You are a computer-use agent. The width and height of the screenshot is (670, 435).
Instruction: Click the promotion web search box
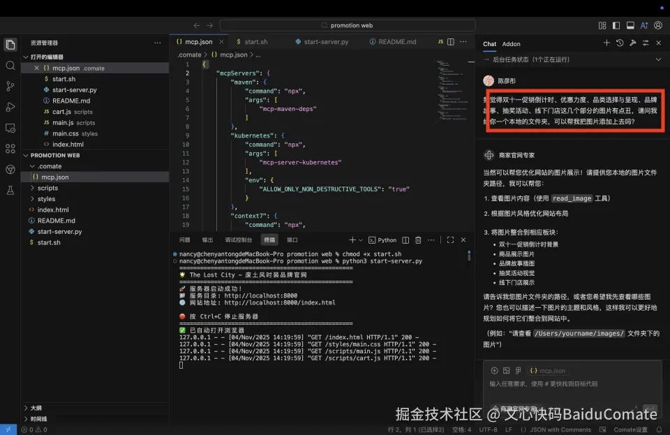point(348,26)
